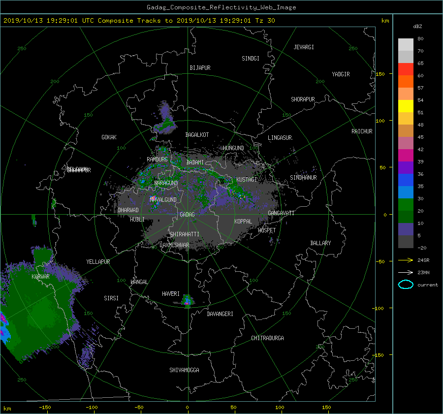Select the yellow 54 dBZ color swatch

tap(406, 106)
